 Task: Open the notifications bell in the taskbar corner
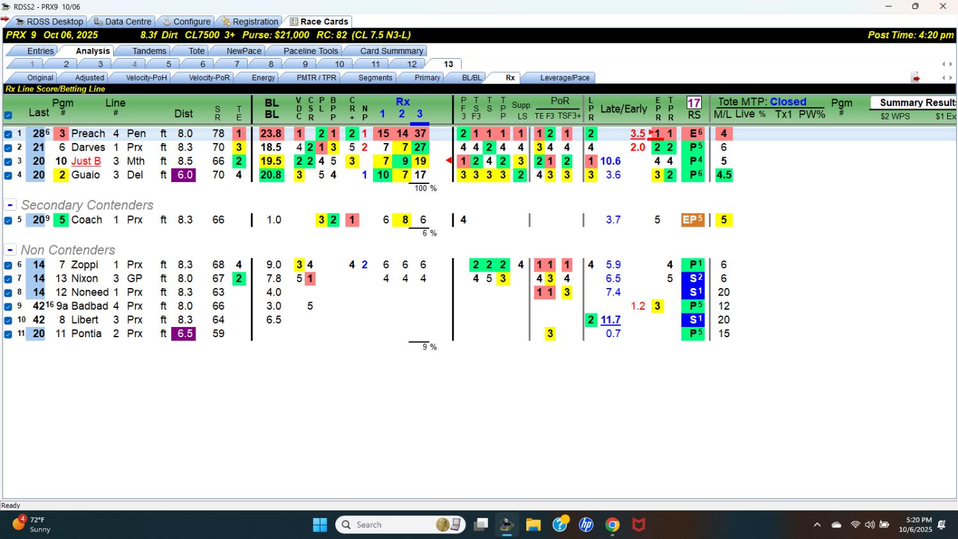(x=942, y=525)
